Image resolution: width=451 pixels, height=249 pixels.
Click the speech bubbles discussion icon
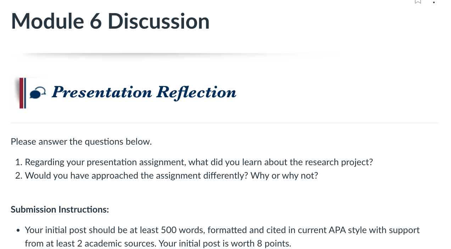tap(38, 93)
